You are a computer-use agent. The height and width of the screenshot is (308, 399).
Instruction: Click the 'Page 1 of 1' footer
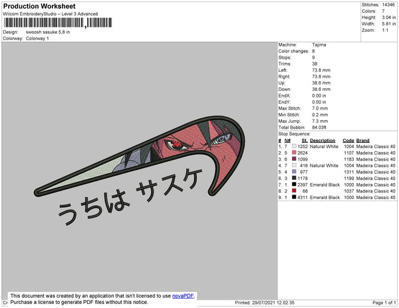coord(384,303)
